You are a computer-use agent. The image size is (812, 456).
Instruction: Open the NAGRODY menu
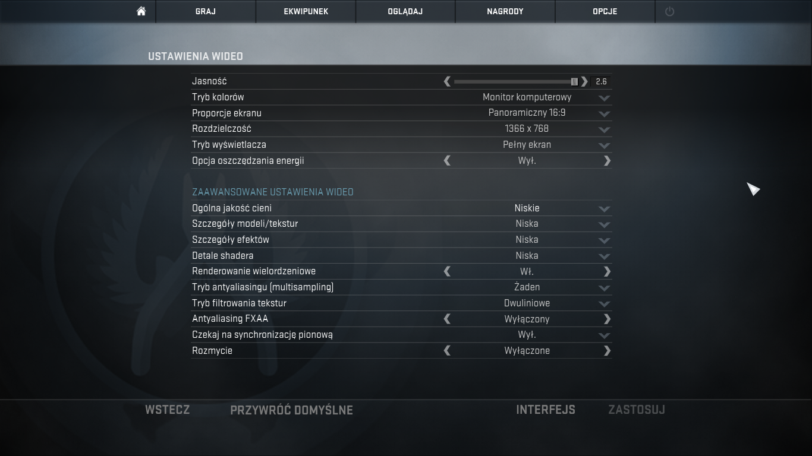(x=505, y=11)
